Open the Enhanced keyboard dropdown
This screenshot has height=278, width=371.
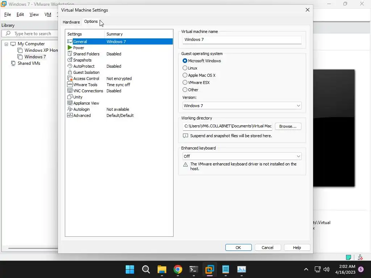point(242,156)
